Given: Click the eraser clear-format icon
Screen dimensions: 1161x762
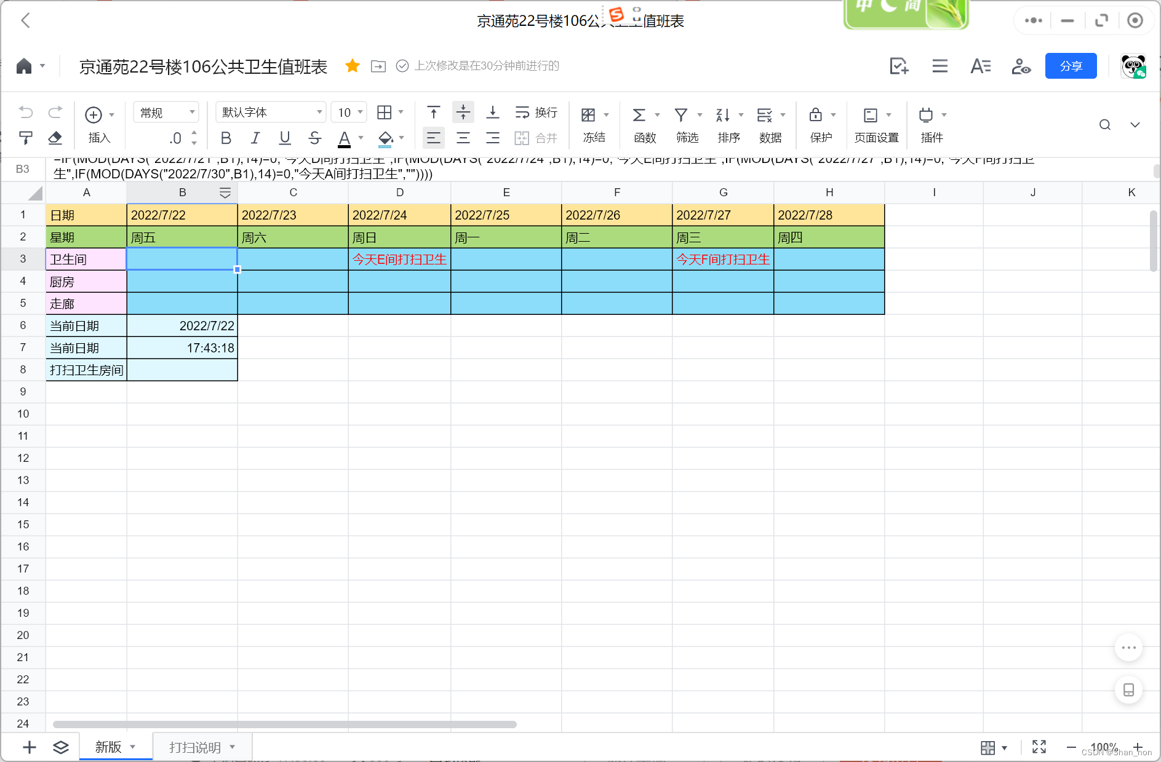Looking at the screenshot, I should 55,138.
